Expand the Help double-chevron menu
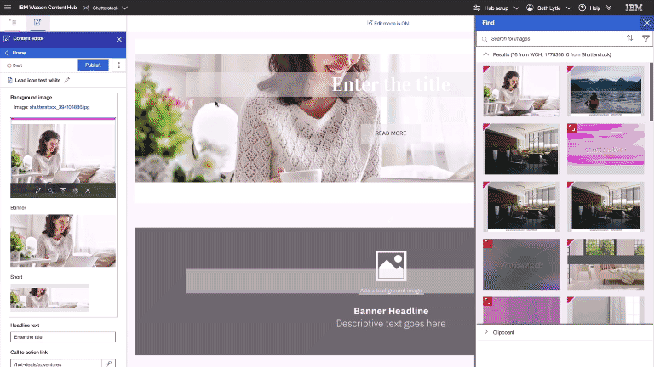Viewport: 654px width, 367px height. click(609, 8)
